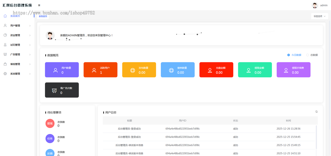Click the chart board icon in 看广告次数 card
Screen dimensions: 331x156
click(54, 91)
